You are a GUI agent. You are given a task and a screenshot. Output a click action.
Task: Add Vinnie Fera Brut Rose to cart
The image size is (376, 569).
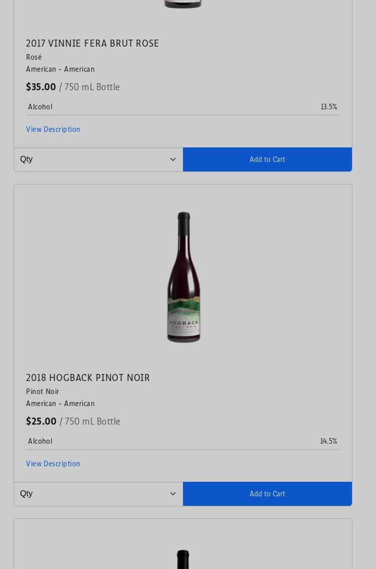(x=267, y=159)
